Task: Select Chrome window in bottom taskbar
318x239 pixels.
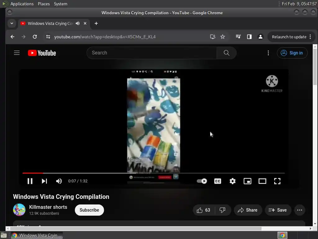Action: 37,235
